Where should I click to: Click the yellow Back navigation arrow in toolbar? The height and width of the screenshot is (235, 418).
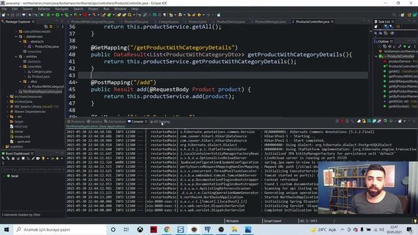coord(199,15)
